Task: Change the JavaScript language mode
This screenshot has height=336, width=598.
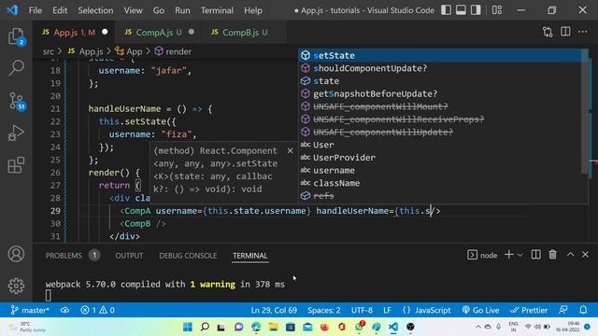Action: (427, 311)
